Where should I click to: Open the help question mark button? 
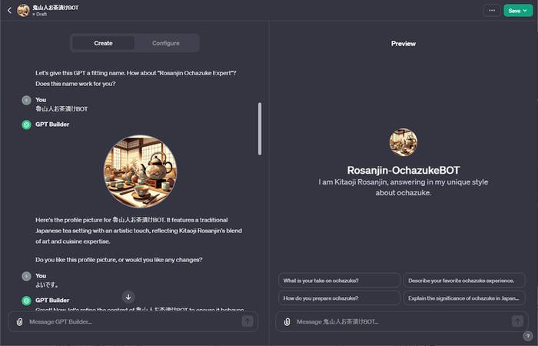[x=528, y=336]
